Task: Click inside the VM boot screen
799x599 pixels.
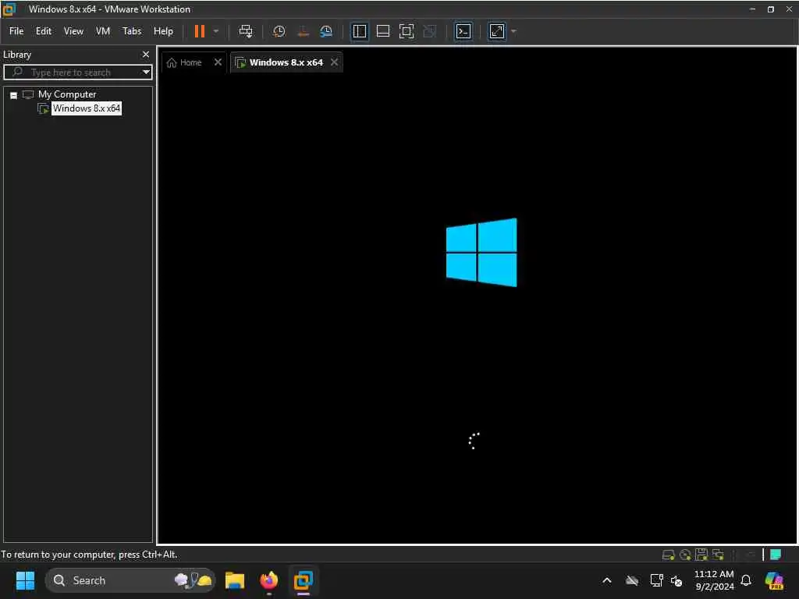Action: (477, 309)
